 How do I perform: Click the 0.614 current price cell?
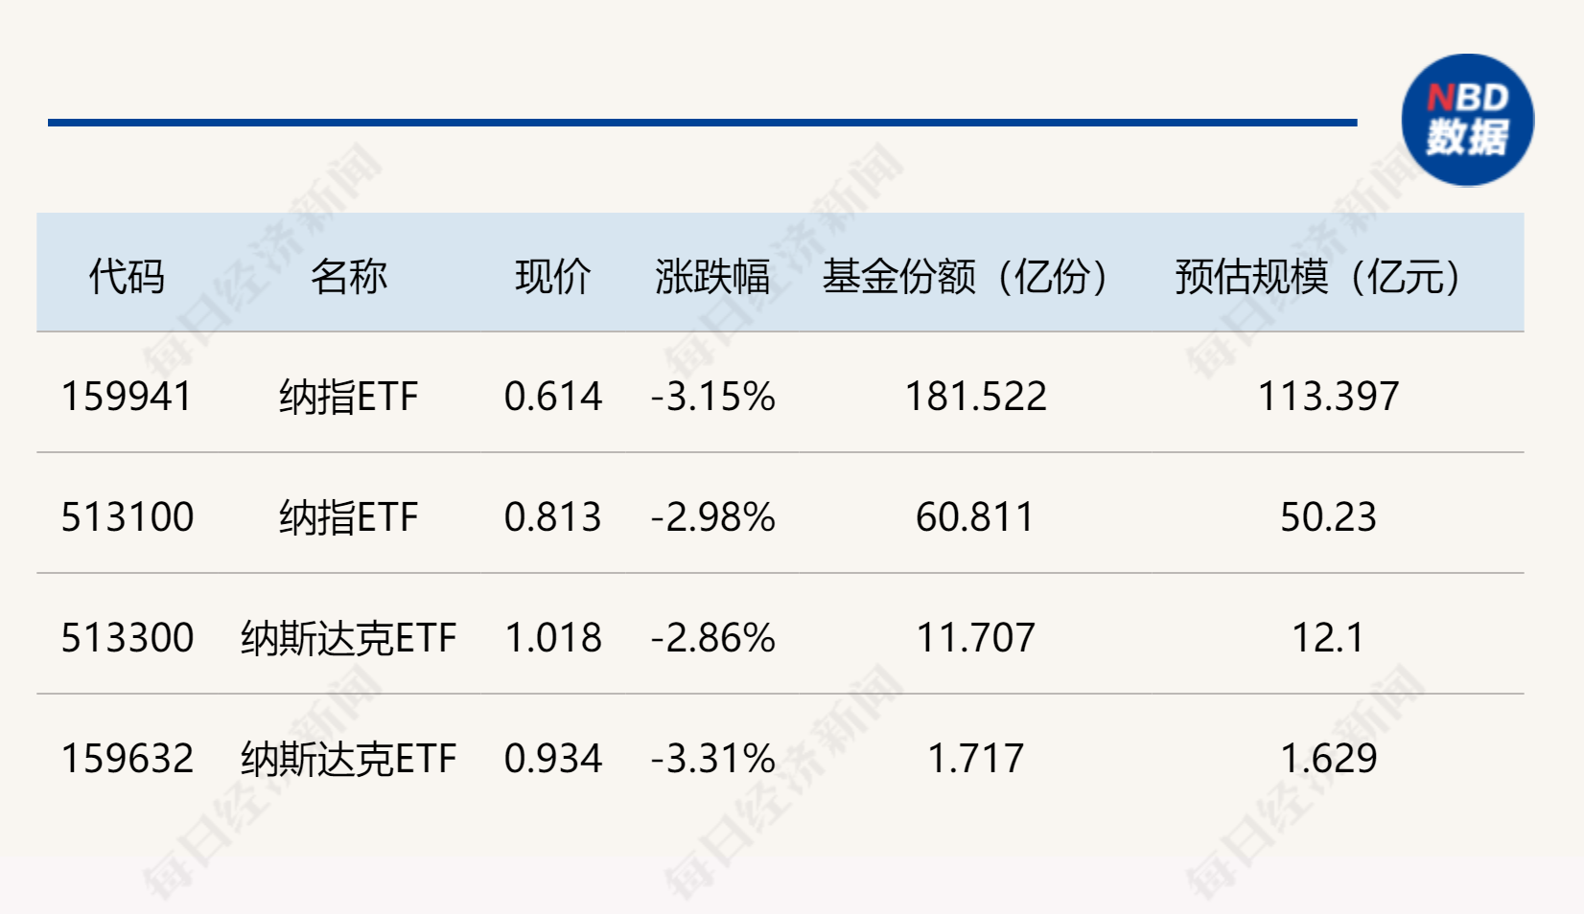tap(553, 397)
